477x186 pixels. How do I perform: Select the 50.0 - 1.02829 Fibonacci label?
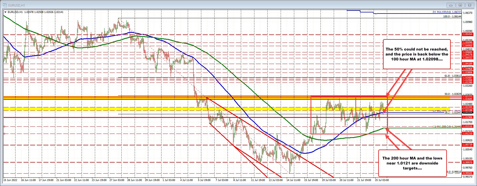(453, 94)
